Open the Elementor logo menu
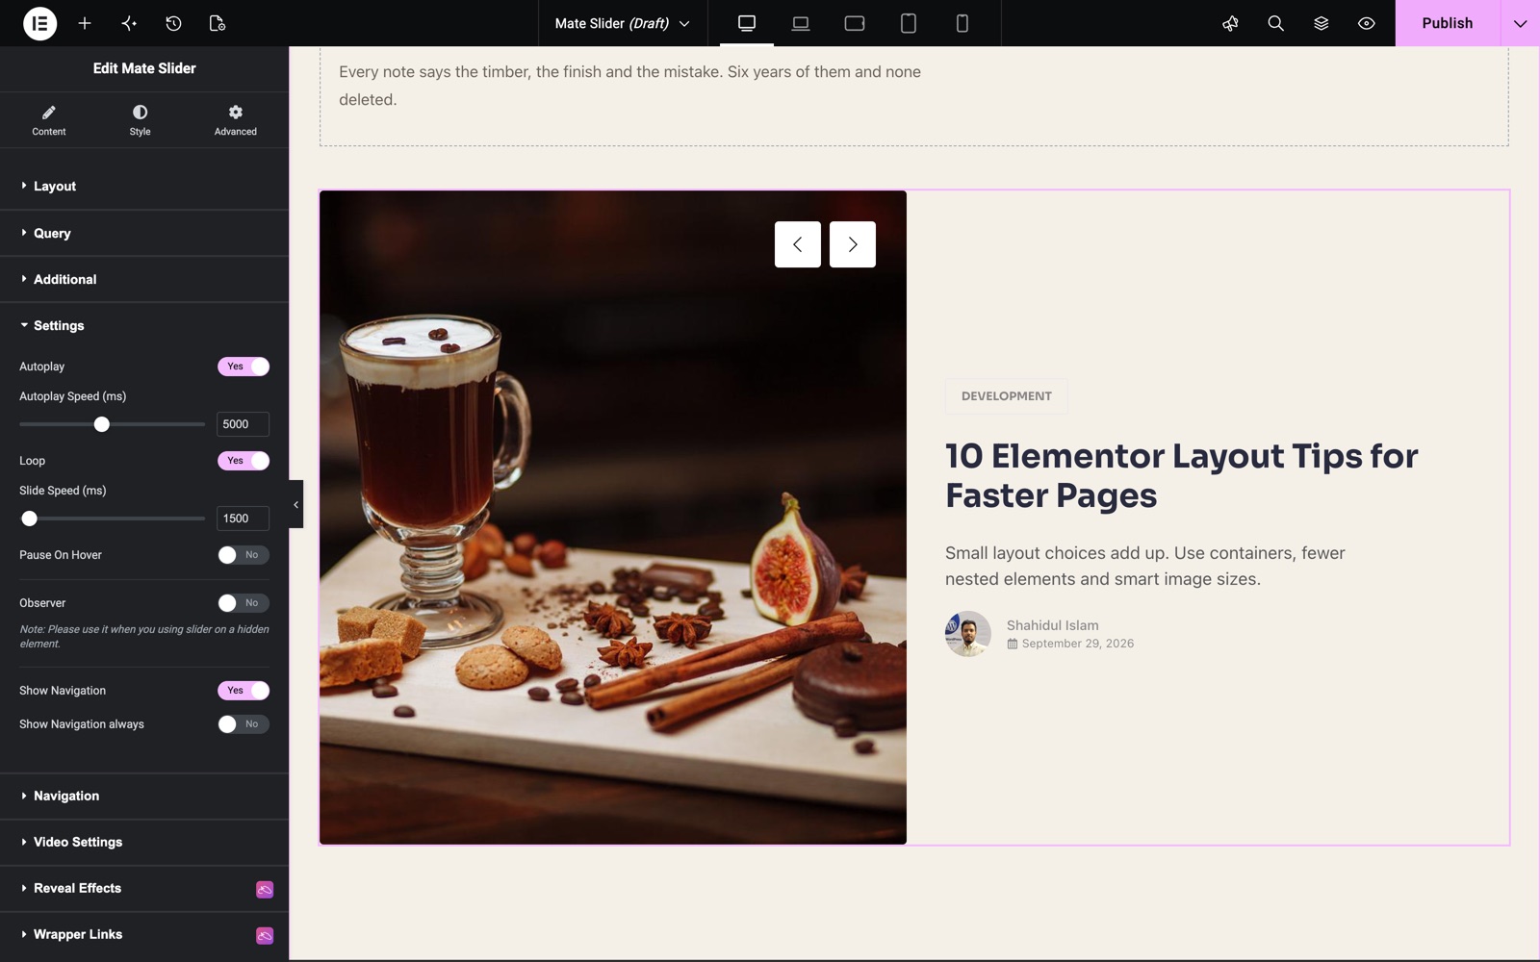This screenshot has height=962, width=1540. [x=39, y=23]
